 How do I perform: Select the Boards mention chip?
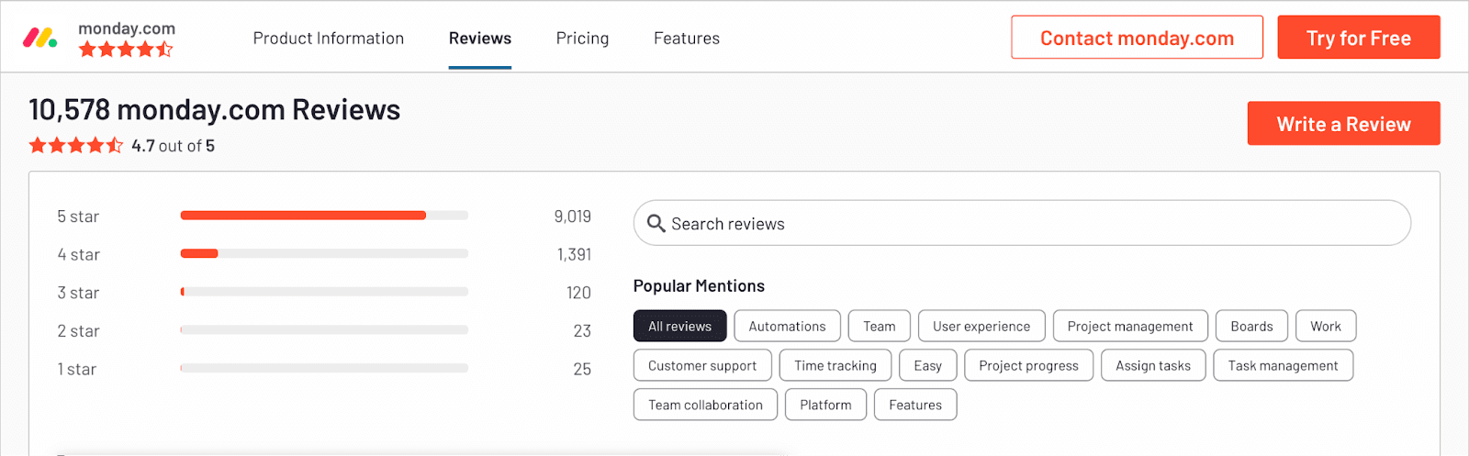tap(1251, 326)
